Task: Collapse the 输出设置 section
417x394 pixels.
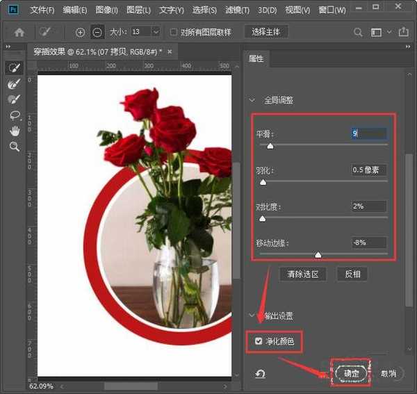Action: coord(252,315)
